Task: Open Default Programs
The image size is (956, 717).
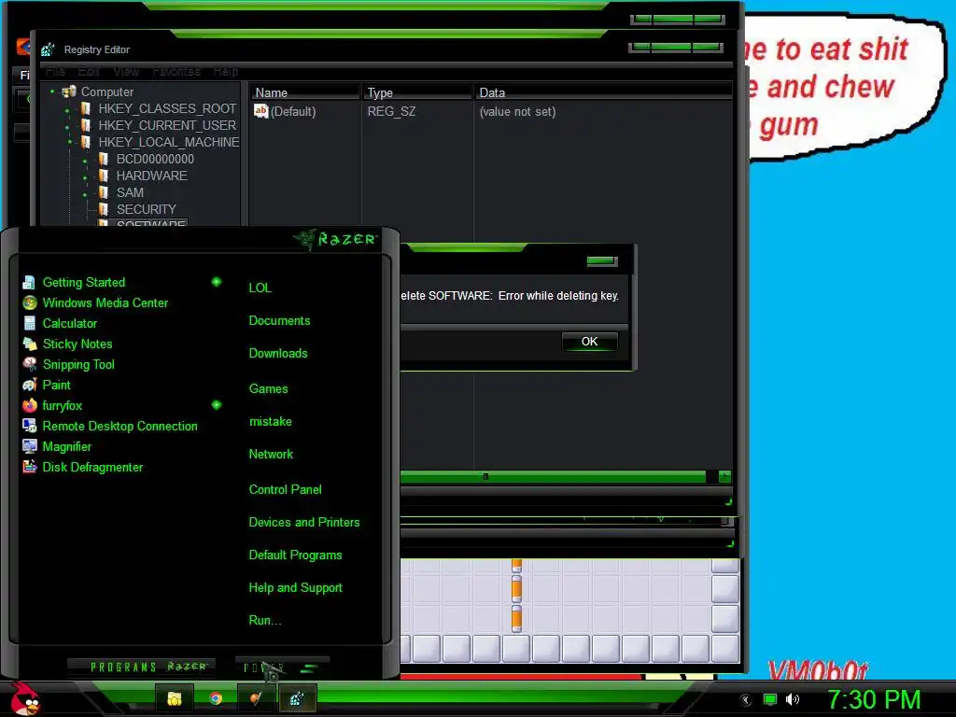Action: pos(295,555)
